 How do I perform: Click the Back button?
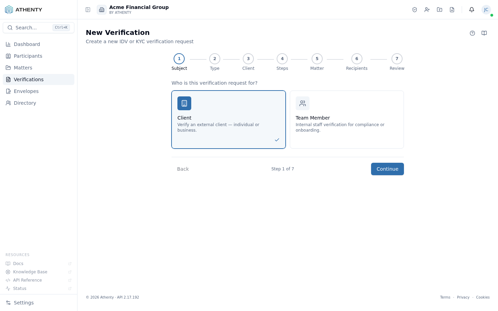tap(183, 169)
